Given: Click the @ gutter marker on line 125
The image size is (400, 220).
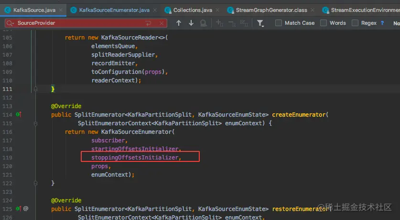Looking at the screenshot, I should click(26, 209).
